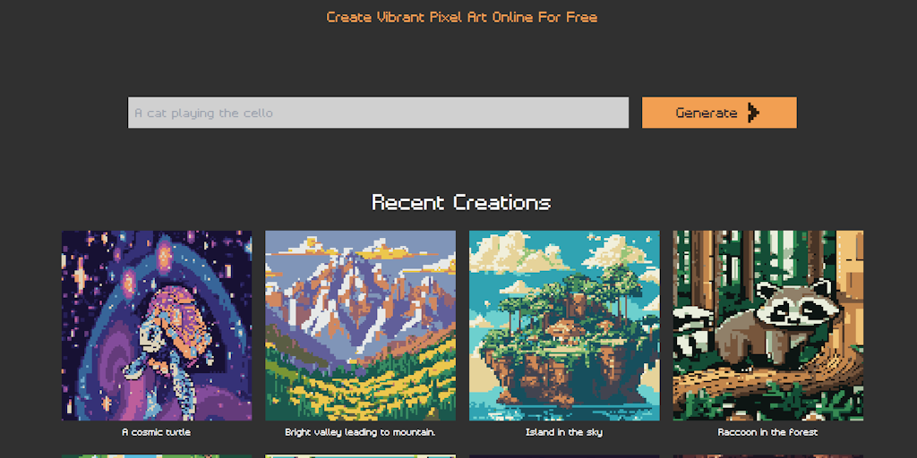Focus the 'A cat playing the cello' prompt field

(x=378, y=112)
